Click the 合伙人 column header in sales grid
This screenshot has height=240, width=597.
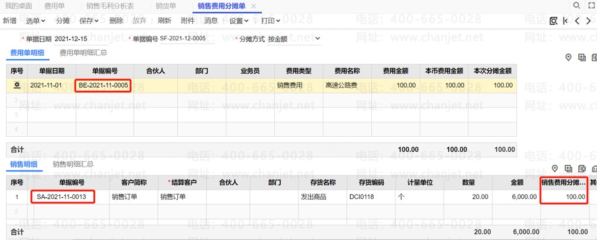pyautogui.click(x=228, y=183)
